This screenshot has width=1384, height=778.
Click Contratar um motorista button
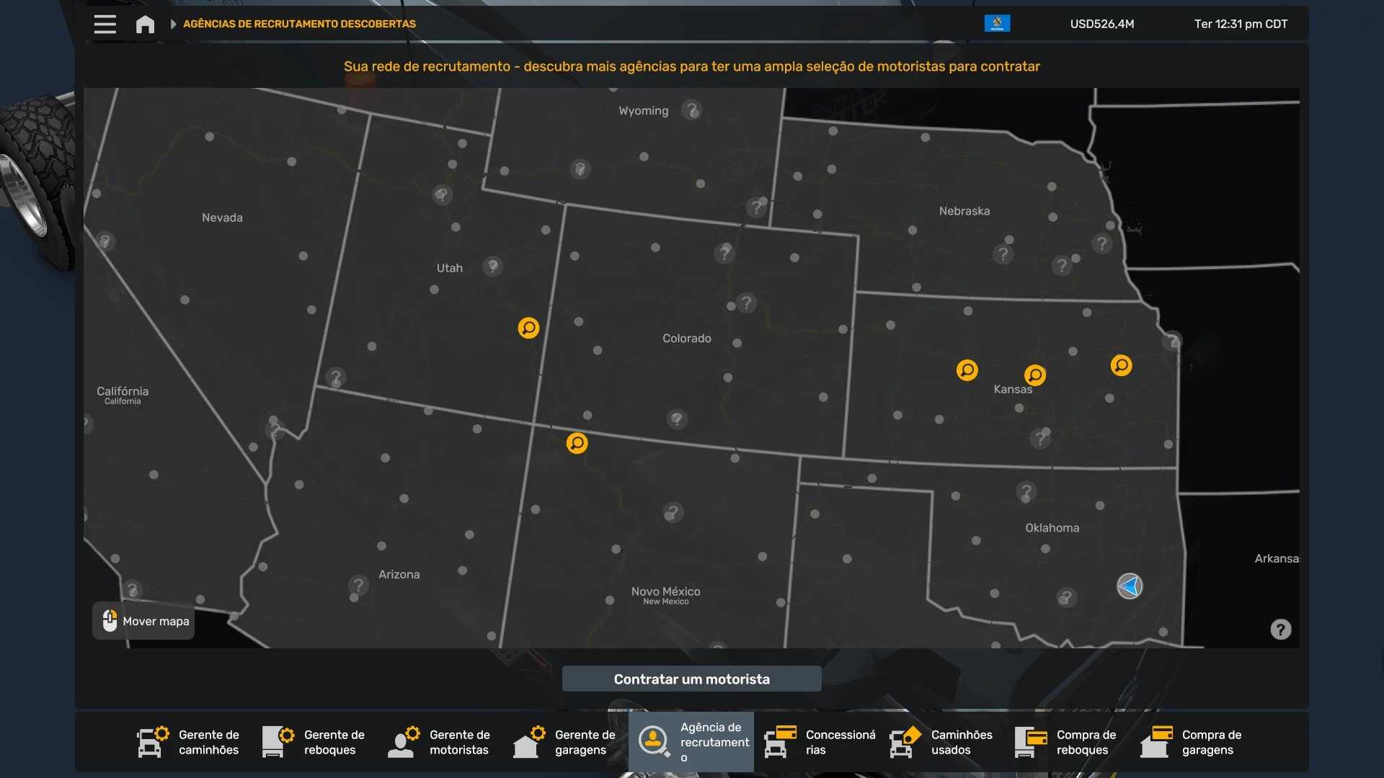tap(691, 679)
